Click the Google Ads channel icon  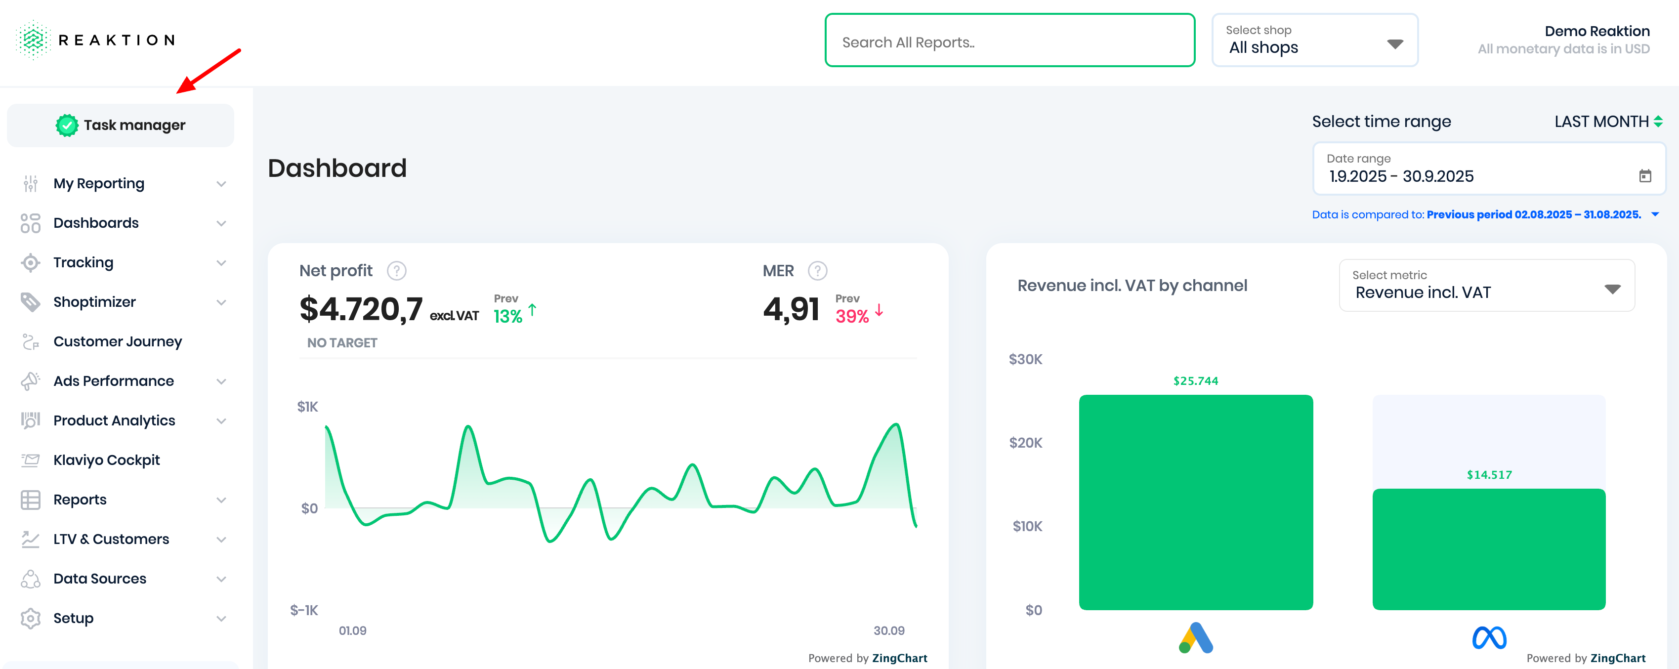[1195, 638]
